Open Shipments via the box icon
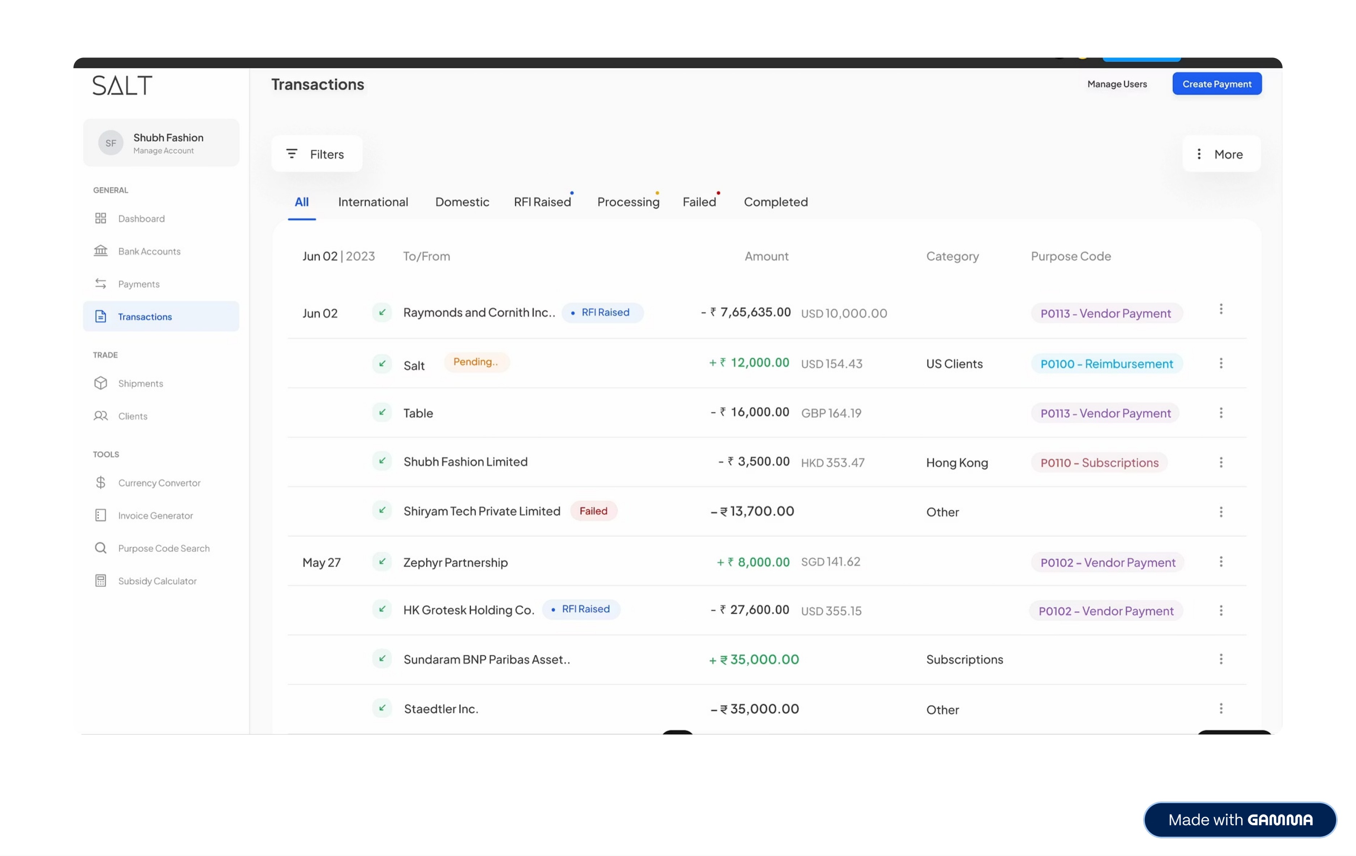The image size is (1356, 856). point(100,383)
